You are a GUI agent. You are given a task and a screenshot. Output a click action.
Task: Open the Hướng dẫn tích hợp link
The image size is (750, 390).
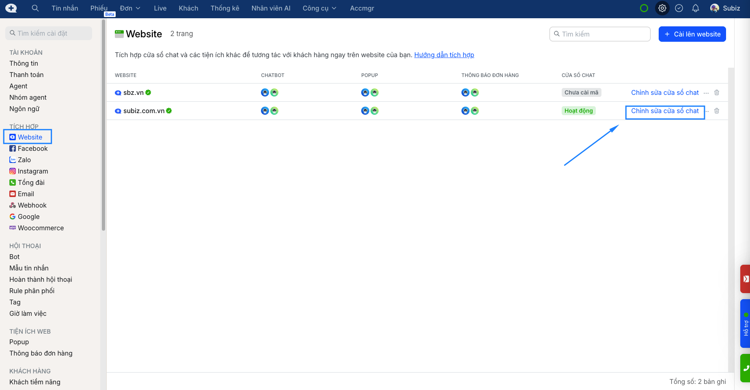[444, 55]
